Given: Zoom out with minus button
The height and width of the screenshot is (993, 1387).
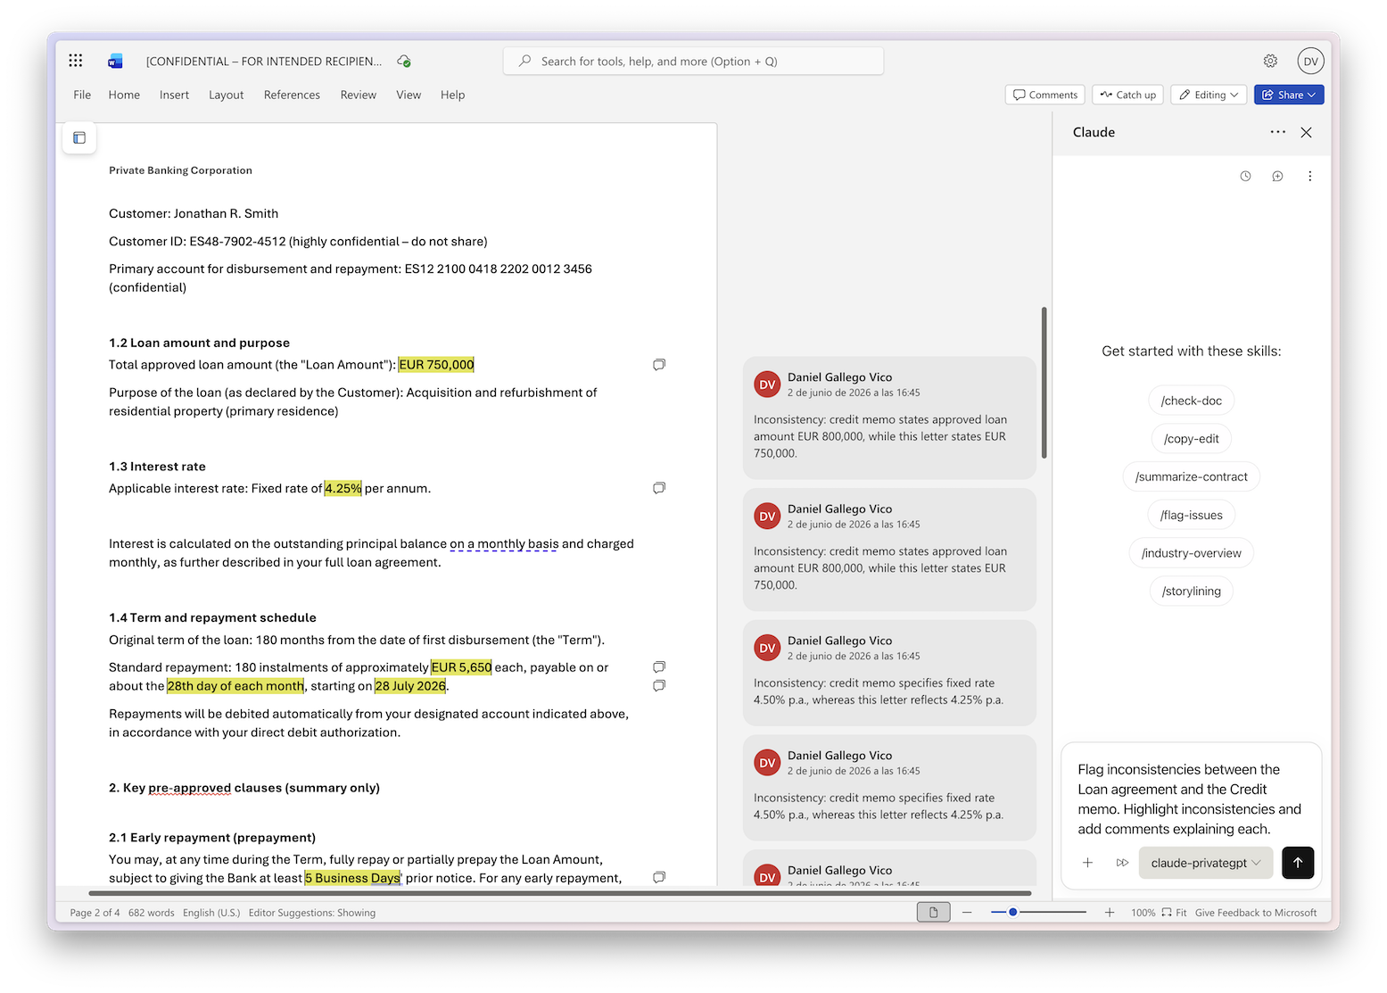Looking at the screenshot, I should pos(967,912).
